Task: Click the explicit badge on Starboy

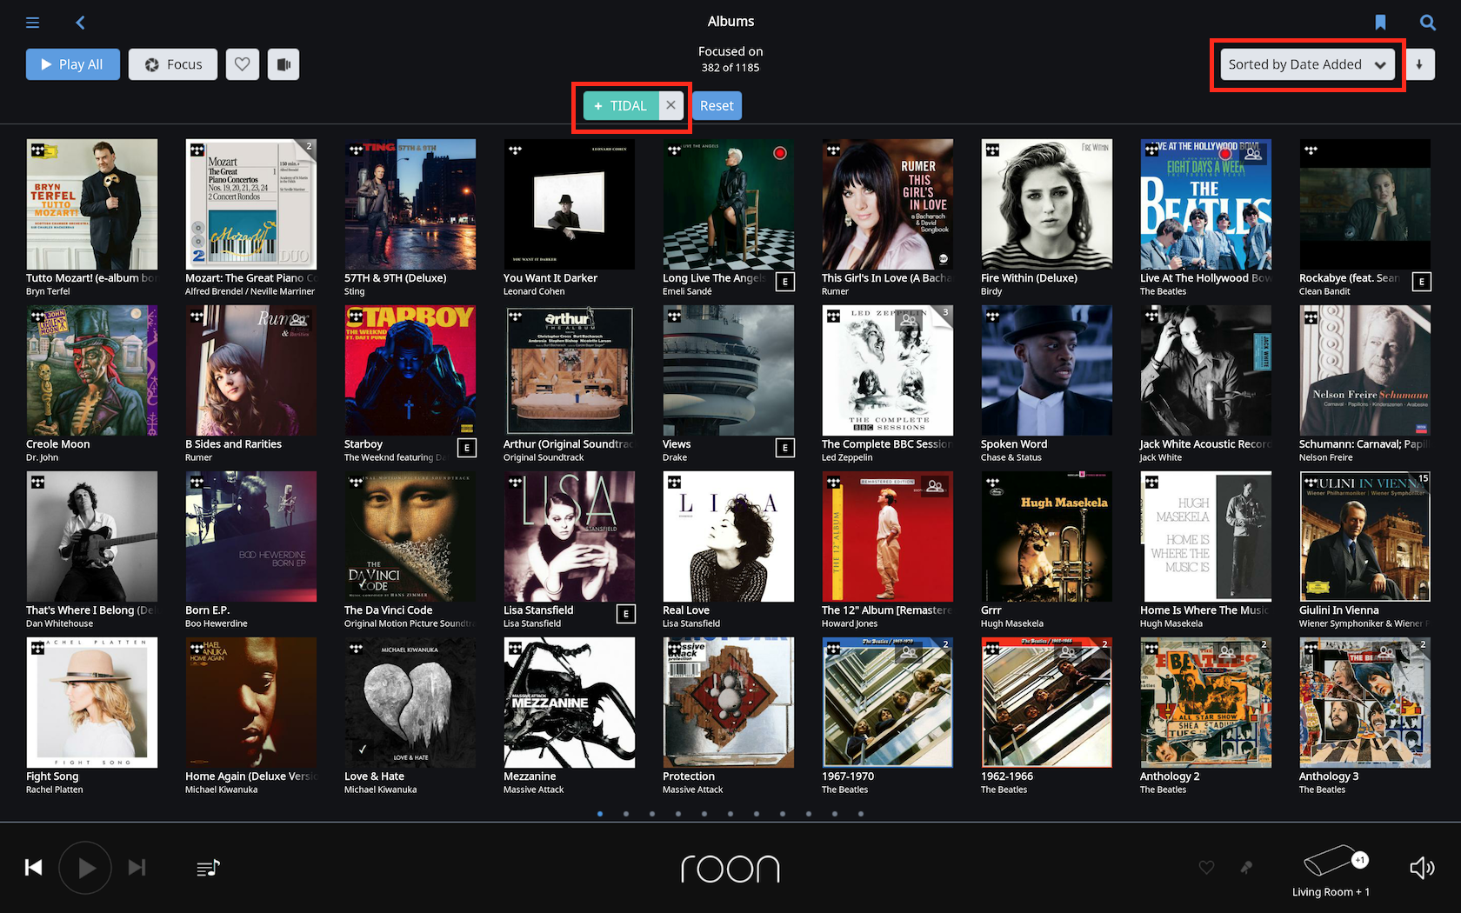Action: 467,448
